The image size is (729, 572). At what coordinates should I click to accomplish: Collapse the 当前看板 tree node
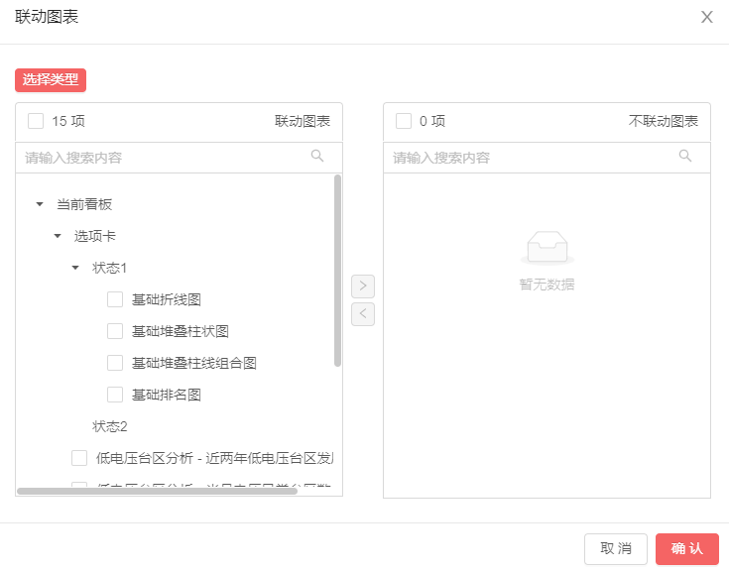click(40, 204)
